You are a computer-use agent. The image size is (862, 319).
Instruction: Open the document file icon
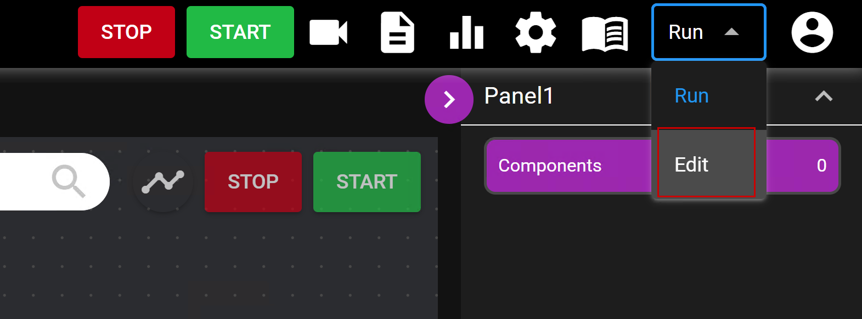point(397,33)
